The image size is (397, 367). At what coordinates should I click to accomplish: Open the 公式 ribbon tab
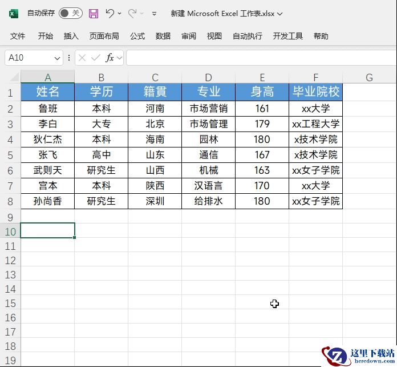137,36
